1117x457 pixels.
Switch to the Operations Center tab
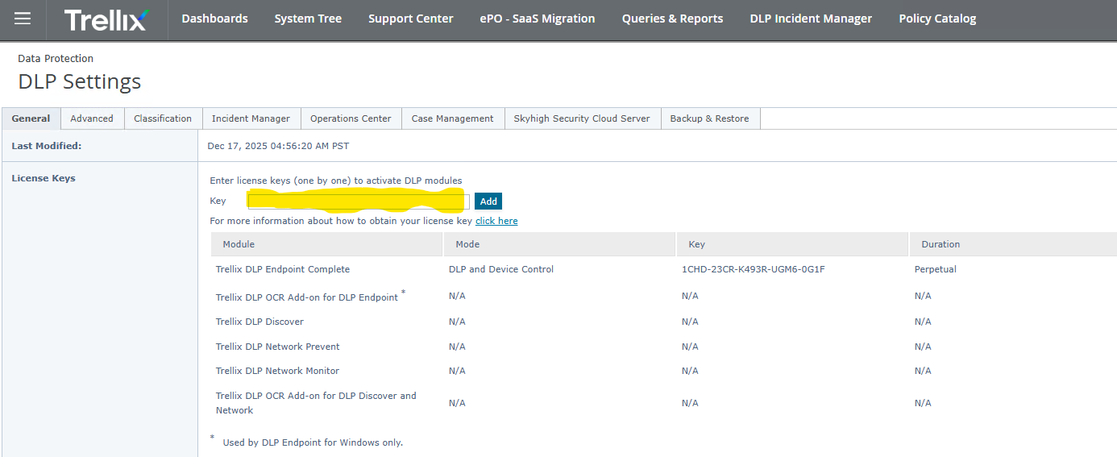(x=351, y=118)
